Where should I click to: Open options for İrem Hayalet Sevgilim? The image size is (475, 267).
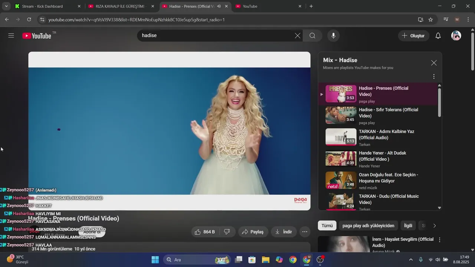coord(440,240)
